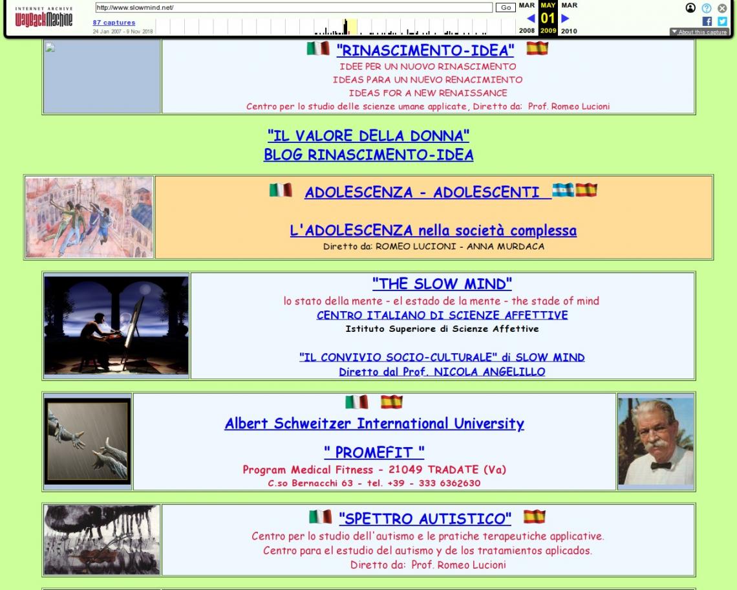Viewport: 737px width, 590px height.
Task: Click the Argentine flag beside ADOLESCENTI
Action: pyautogui.click(x=563, y=190)
